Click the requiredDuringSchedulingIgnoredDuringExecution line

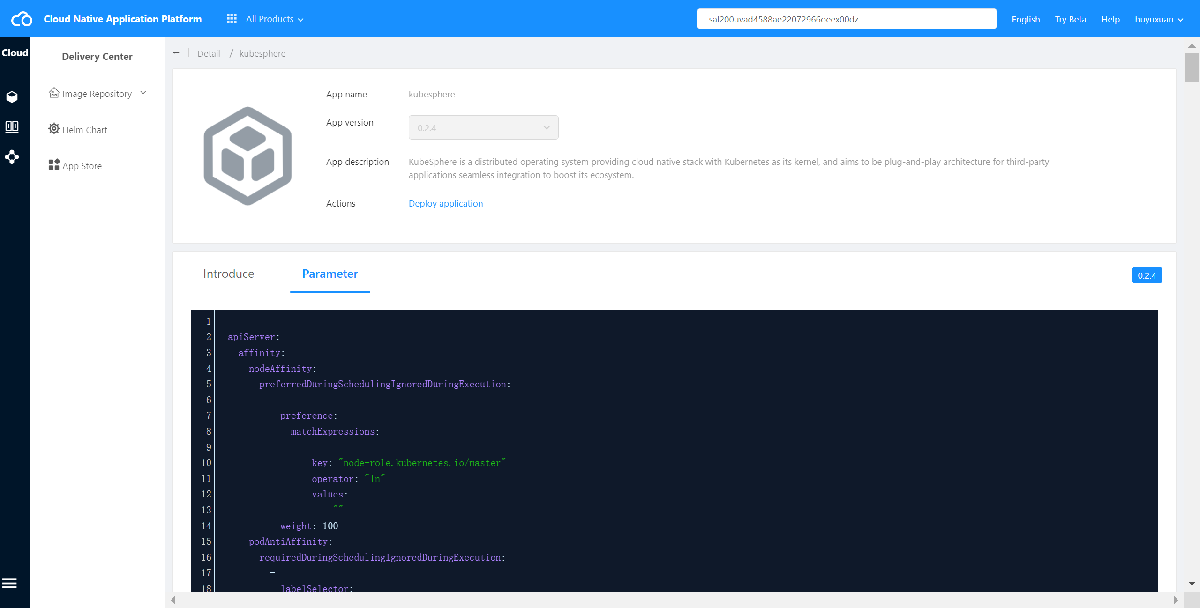(382, 557)
